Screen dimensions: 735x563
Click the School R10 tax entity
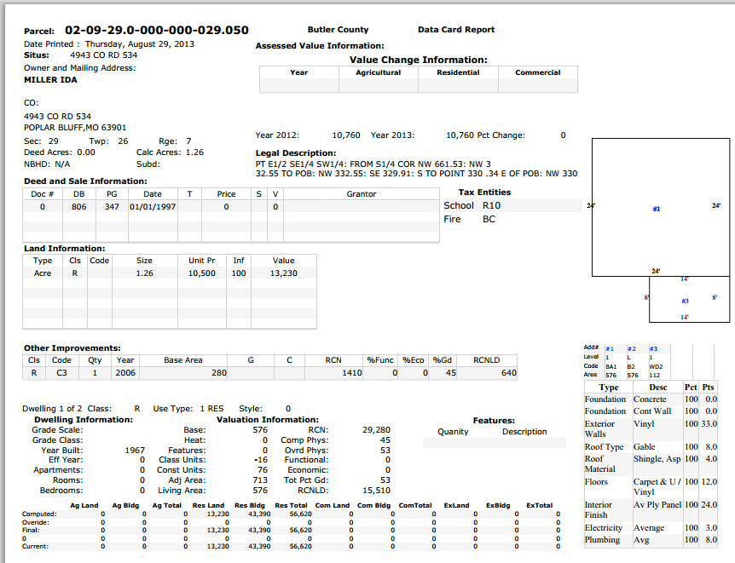(x=472, y=205)
